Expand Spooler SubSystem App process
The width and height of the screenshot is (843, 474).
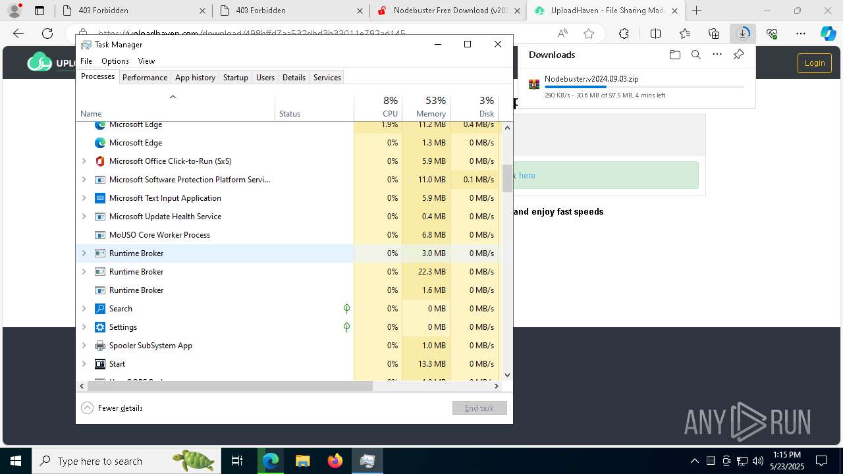(84, 346)
